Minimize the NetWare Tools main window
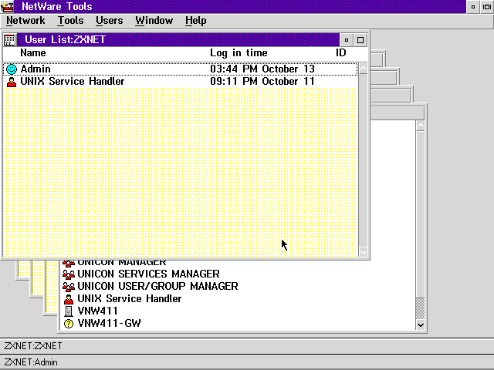 [x=473, y=7]
